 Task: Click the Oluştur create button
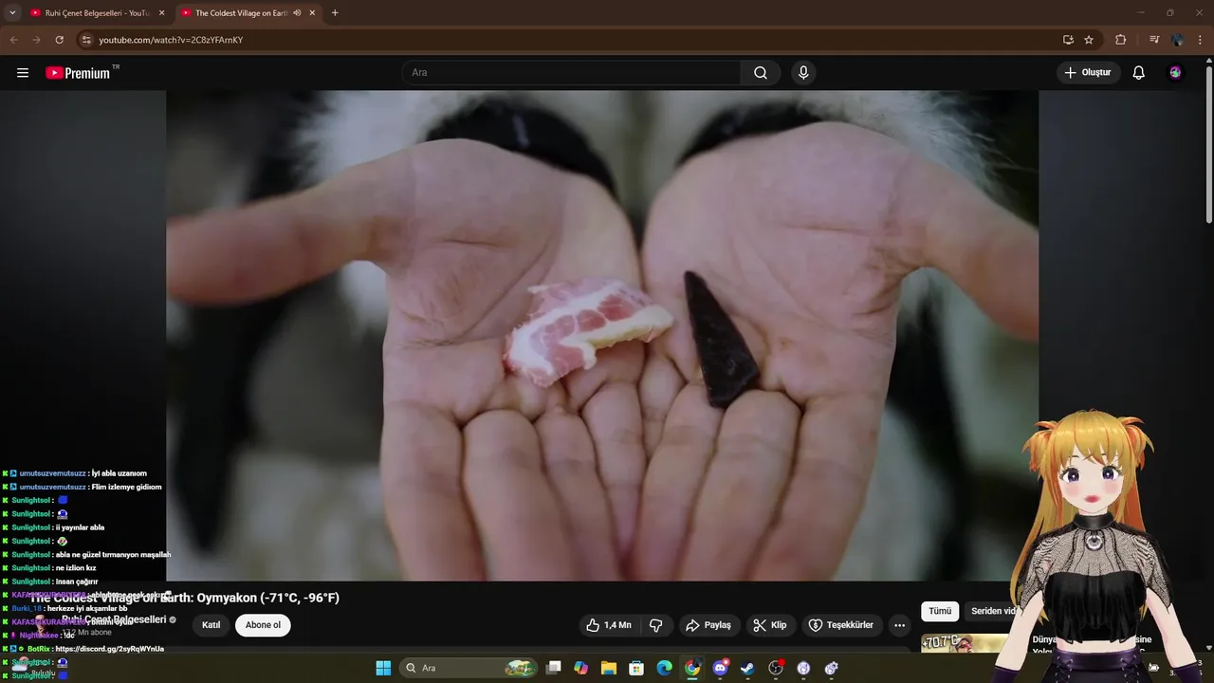1089,73
